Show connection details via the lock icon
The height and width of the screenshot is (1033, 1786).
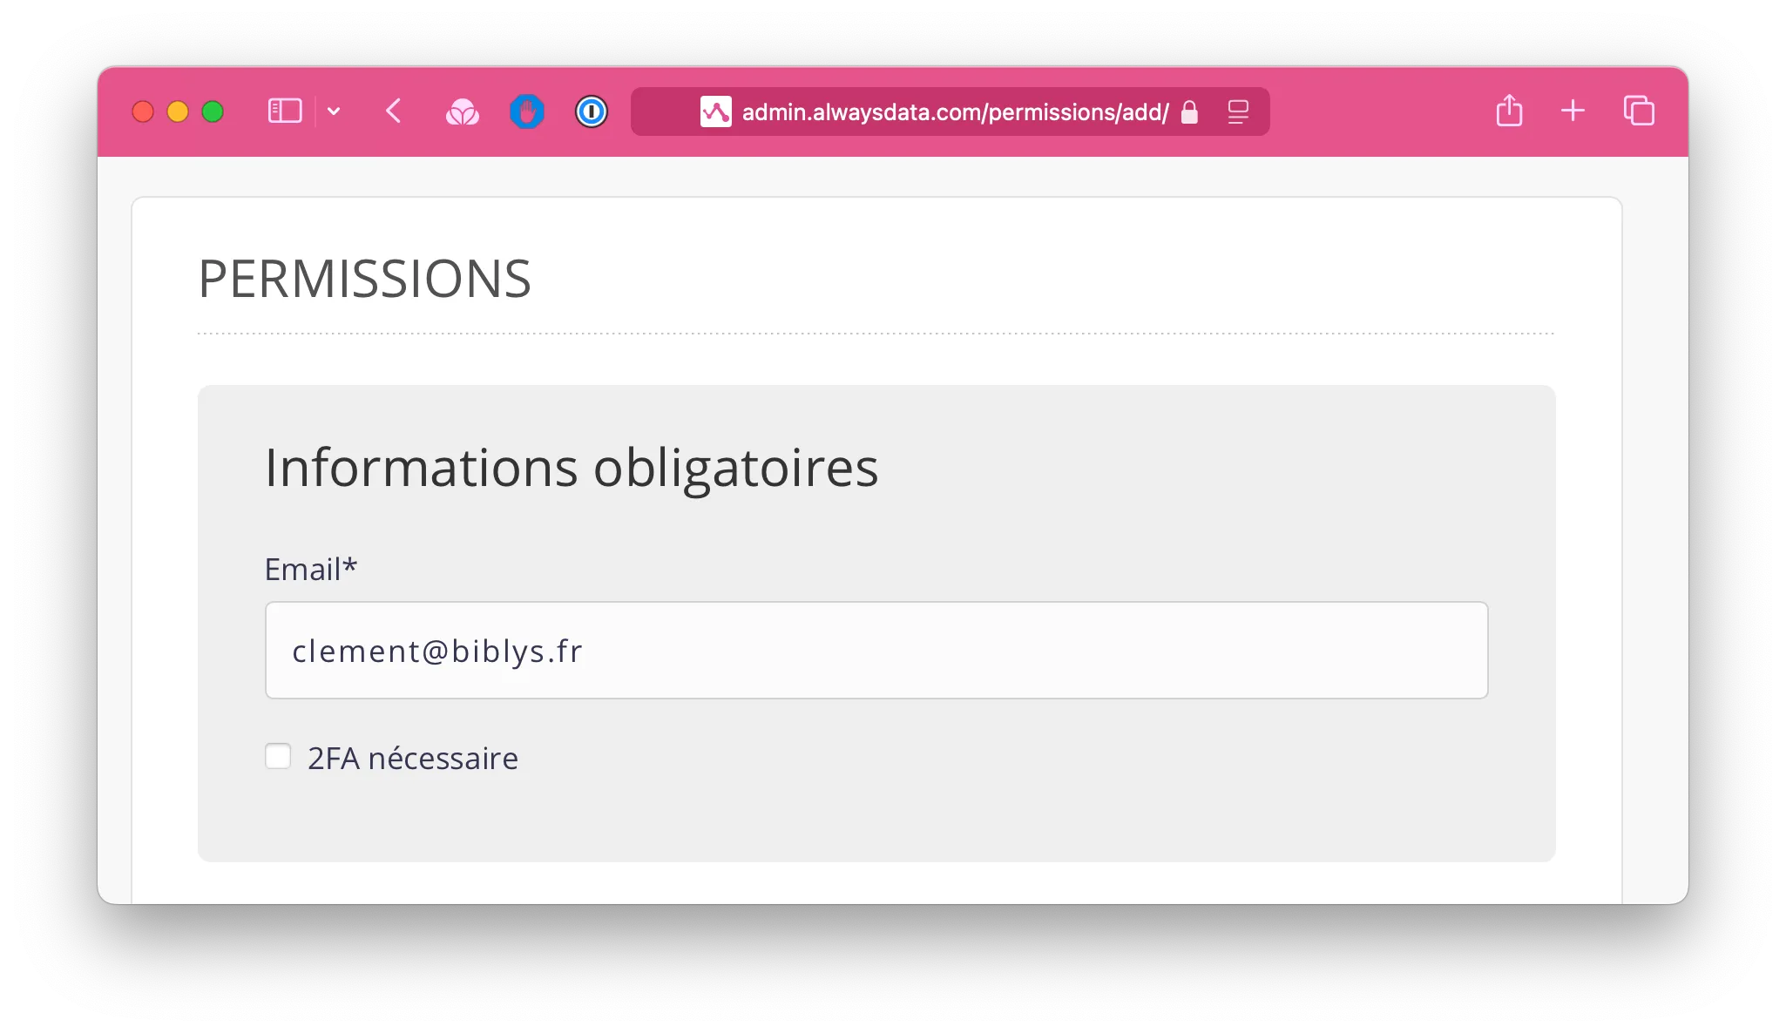[x=1189, y=111]
